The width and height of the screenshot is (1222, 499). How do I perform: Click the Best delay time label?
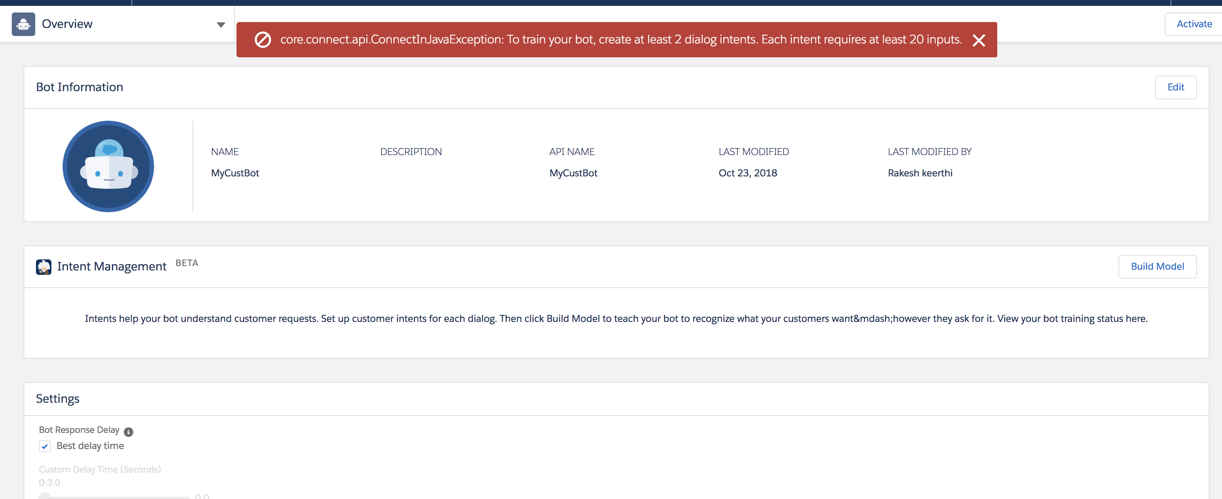pos(90,446)
